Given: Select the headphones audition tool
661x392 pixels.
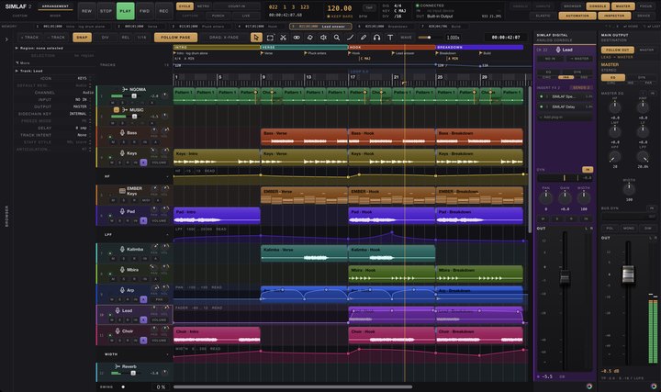Looking at the screenshot, I should [377, 38].
